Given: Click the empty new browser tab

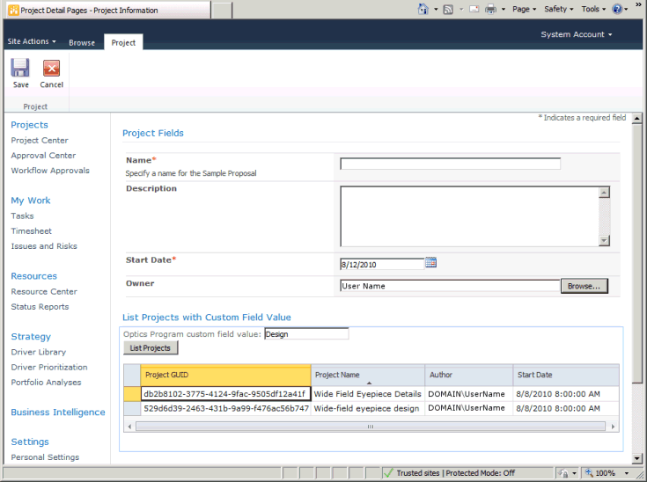Looking at the screenshot, I should point(222,11).
